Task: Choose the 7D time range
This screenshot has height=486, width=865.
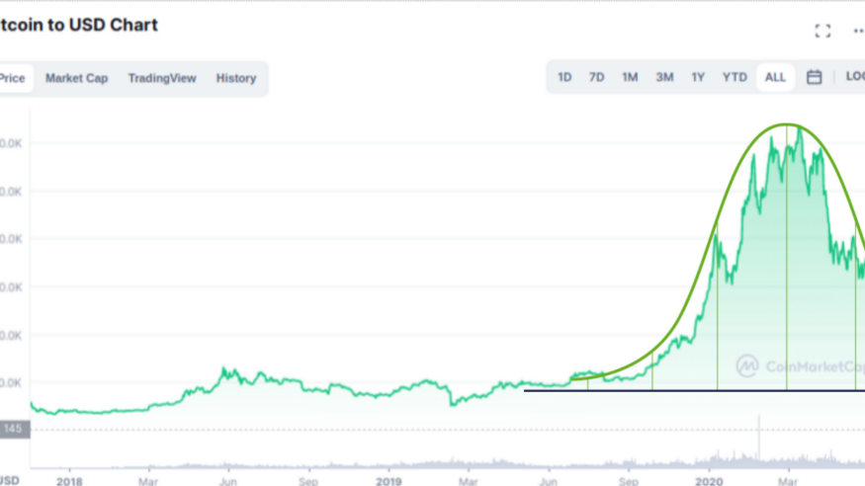Action: click(596, 77)
